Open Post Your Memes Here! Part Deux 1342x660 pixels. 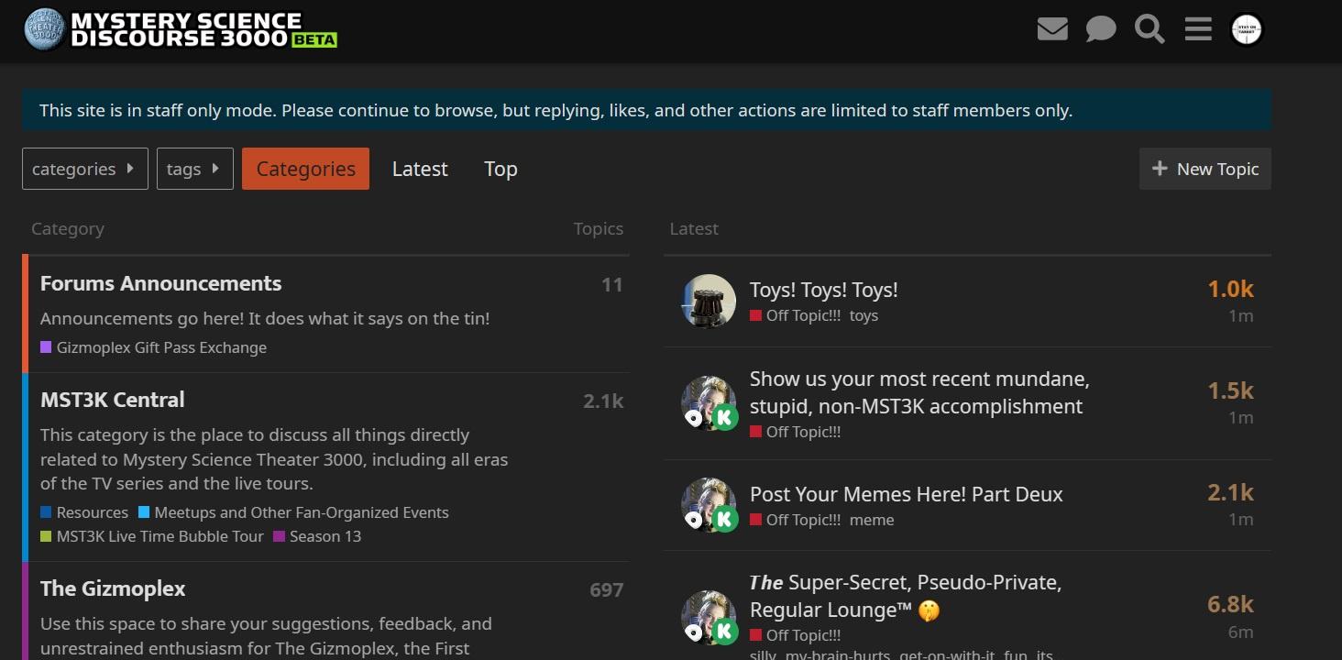point(907,493)
